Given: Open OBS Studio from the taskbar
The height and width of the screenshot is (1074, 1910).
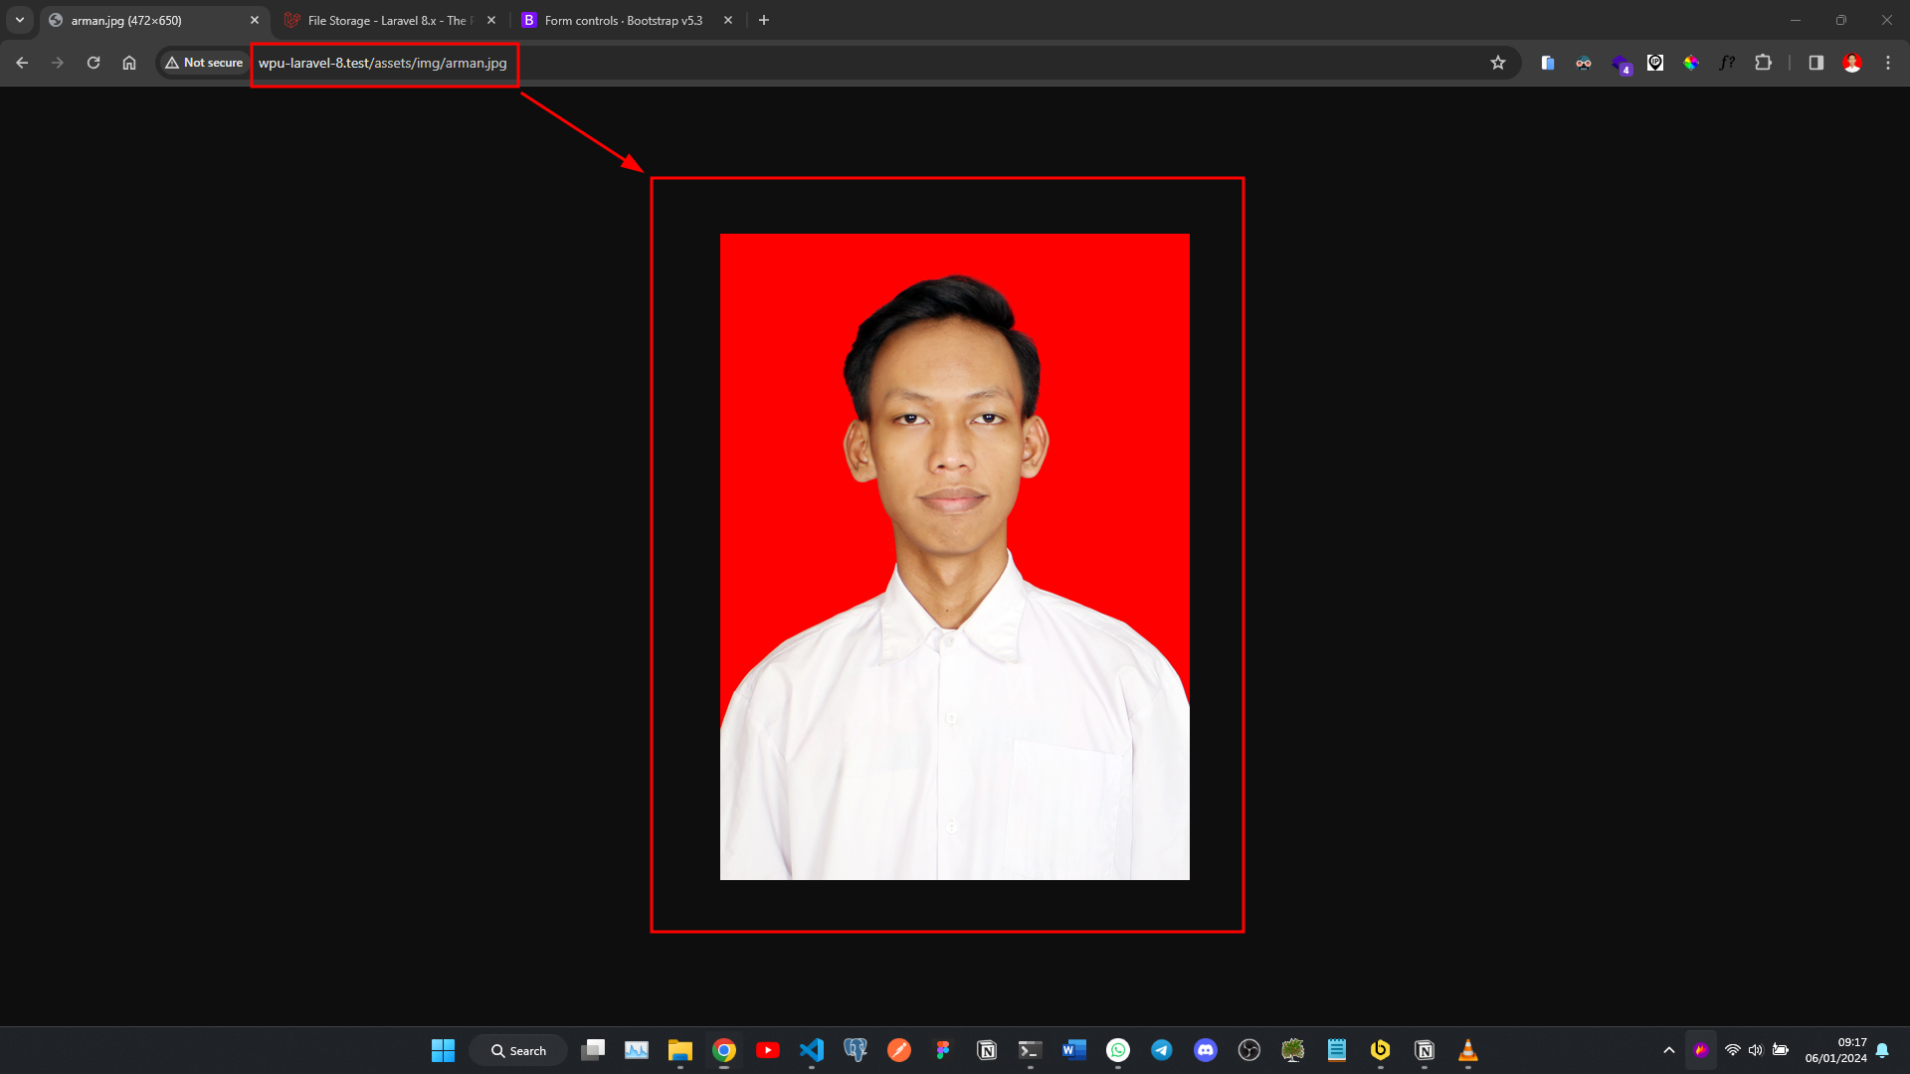Looking at the screenshot, I should coord(1249,1050).
